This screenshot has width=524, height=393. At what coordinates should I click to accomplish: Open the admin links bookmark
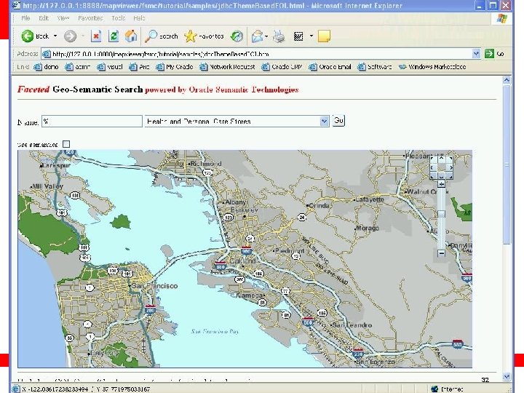click(x=78, y=67)
